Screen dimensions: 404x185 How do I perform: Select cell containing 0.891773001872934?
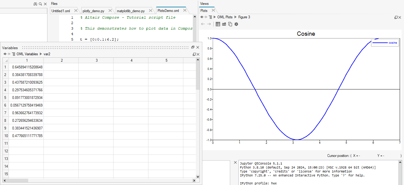coord(27,98)
